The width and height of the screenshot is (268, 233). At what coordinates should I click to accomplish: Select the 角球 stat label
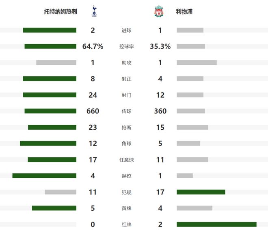[127, 143]
